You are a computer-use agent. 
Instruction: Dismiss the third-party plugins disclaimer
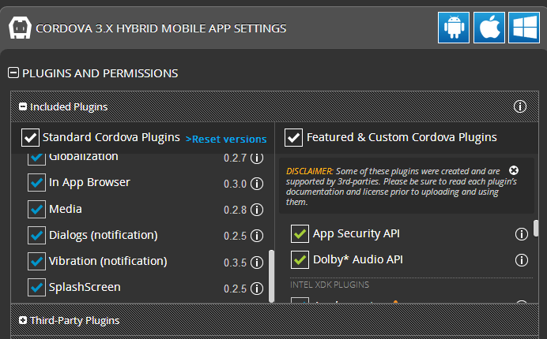514,170
